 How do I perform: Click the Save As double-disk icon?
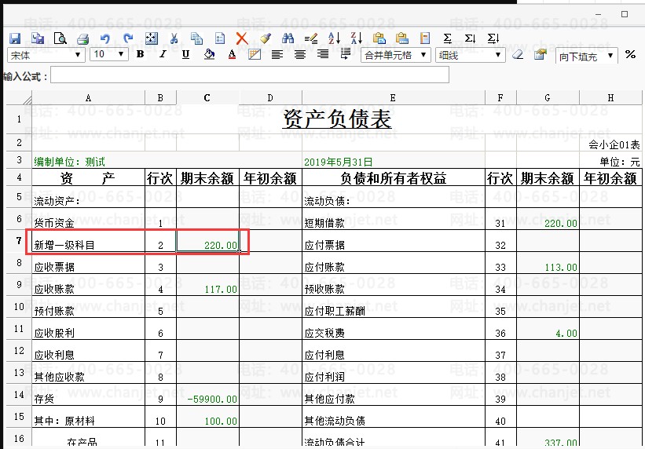point(38,38)
